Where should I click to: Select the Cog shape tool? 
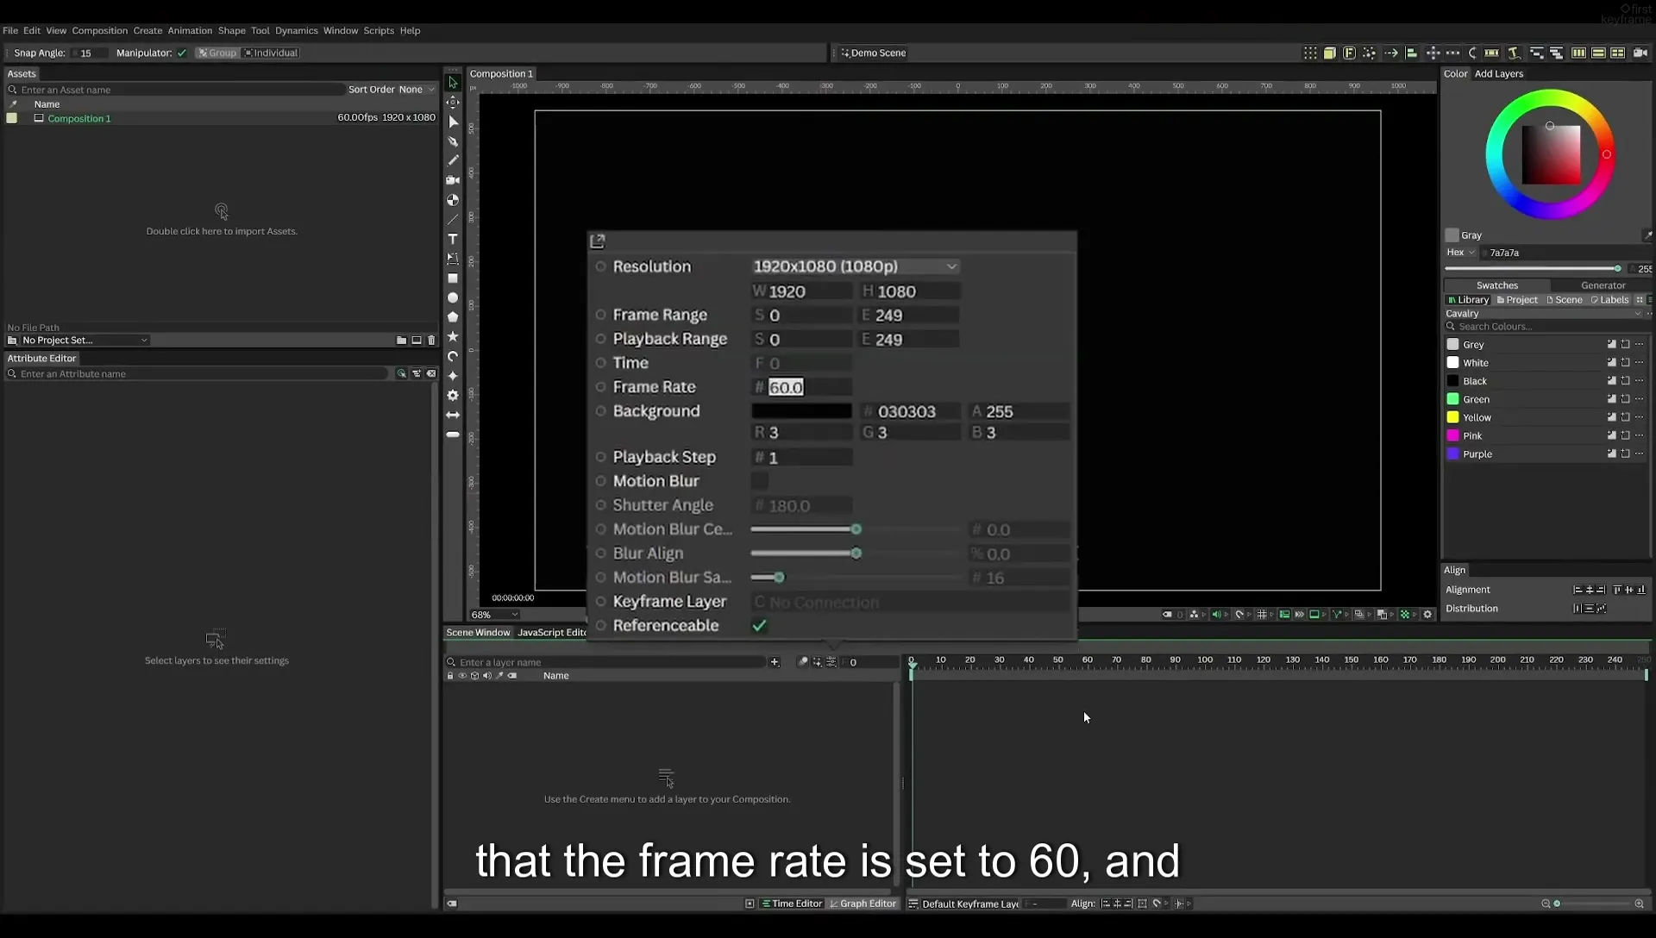453,395
